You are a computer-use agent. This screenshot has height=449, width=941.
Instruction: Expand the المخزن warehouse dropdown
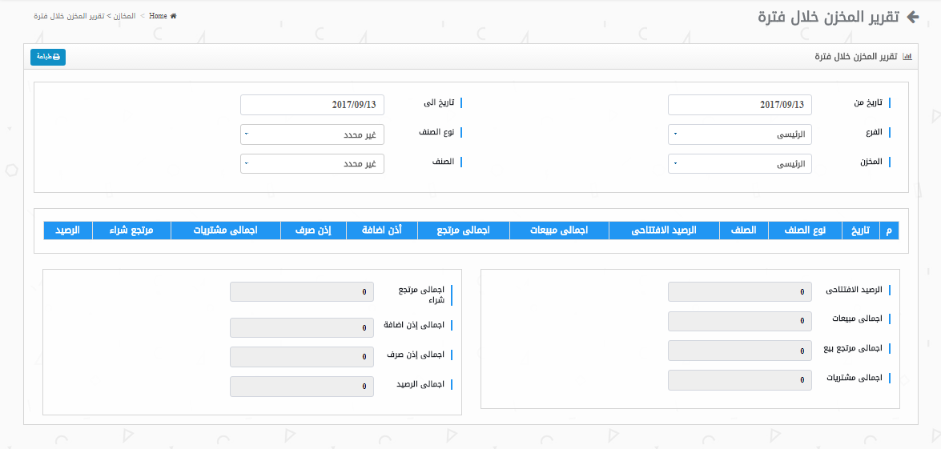click(740, 164)
